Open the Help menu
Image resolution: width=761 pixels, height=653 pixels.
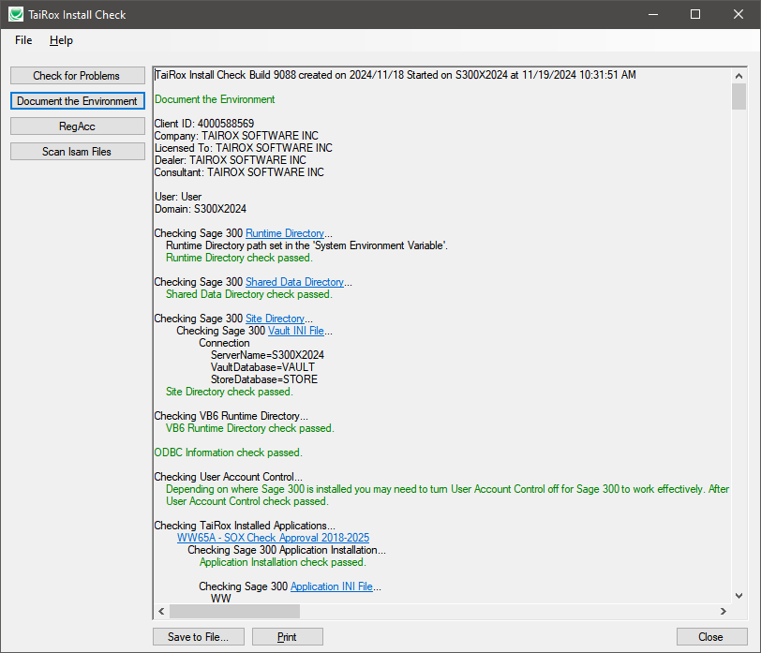coord(61,40)
